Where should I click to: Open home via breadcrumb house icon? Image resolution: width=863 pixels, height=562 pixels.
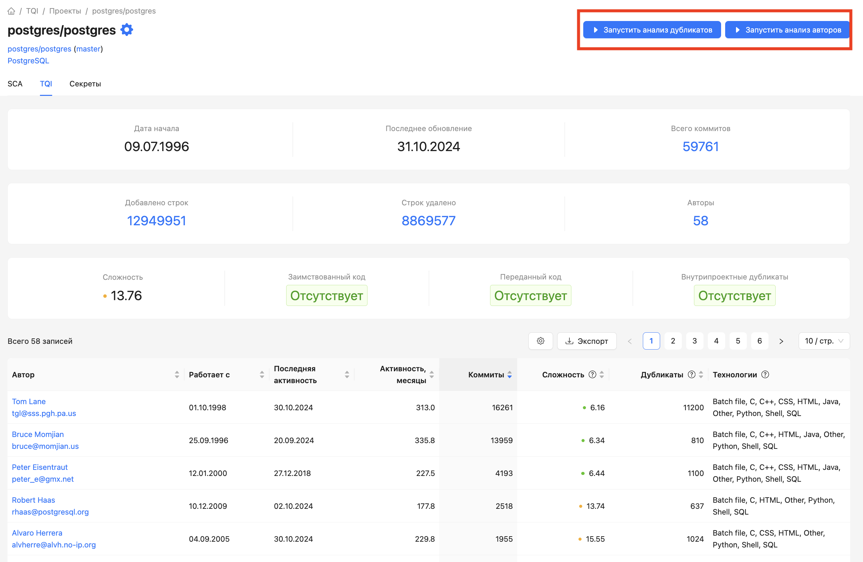pos(11,11)
